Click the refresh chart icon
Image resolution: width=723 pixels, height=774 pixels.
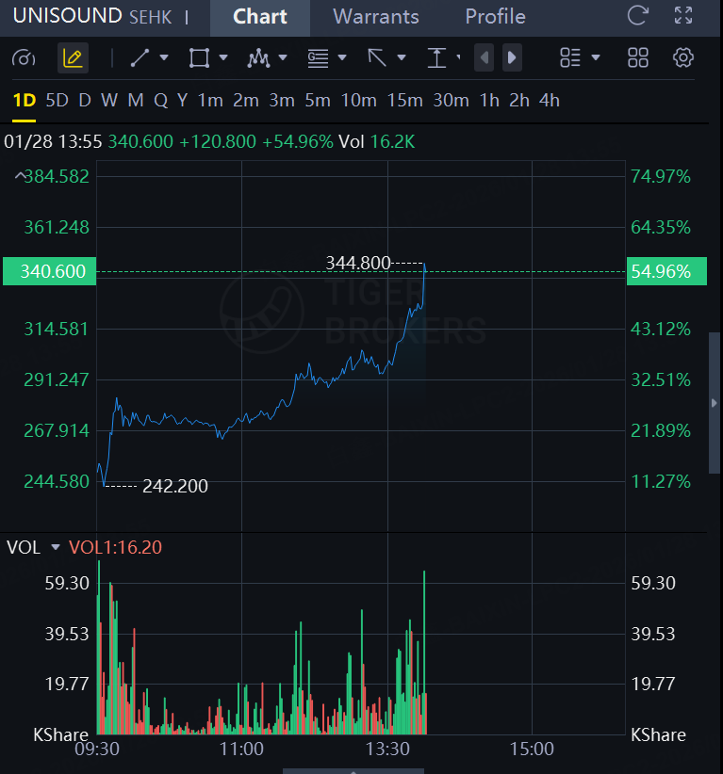tap(637, 16)
